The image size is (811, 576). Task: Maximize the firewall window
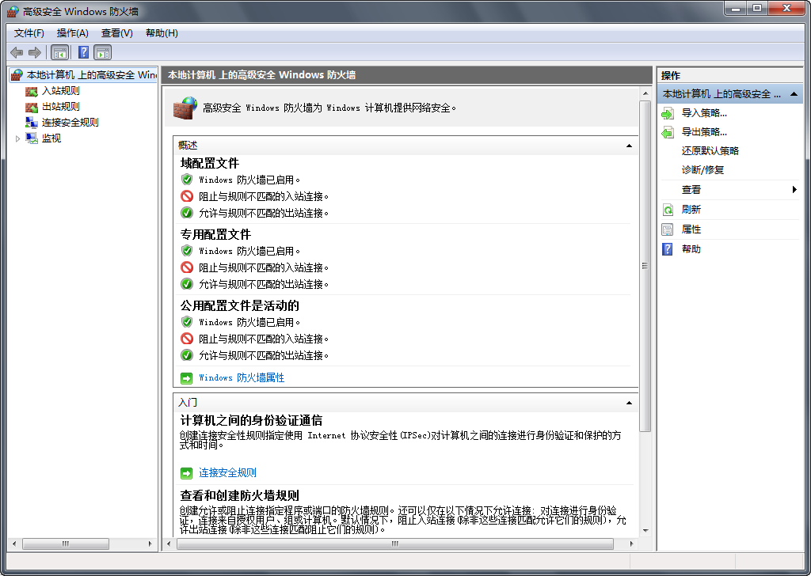point(757,8)
